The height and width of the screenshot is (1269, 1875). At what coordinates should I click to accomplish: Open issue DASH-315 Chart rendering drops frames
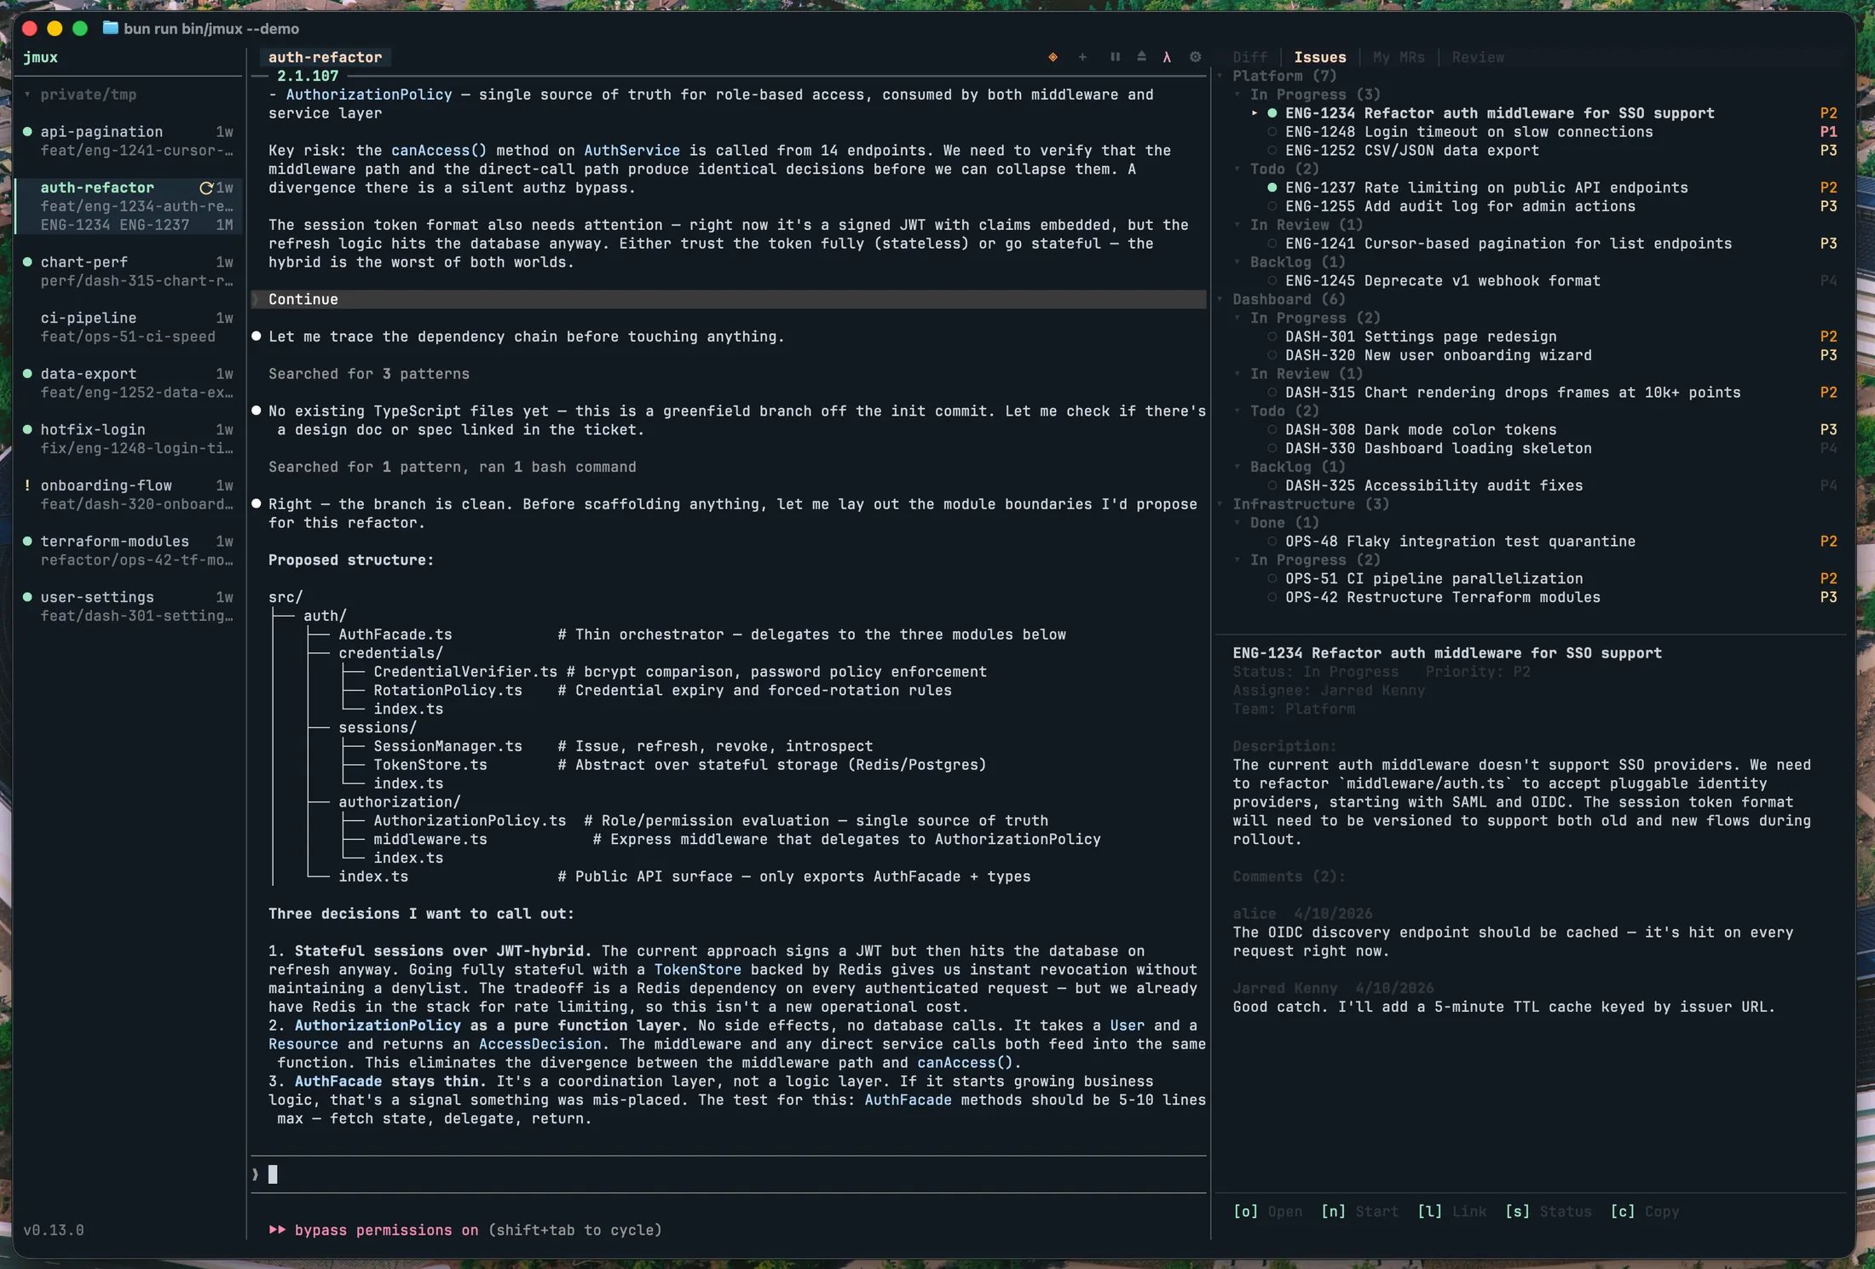click(1513, 392)
